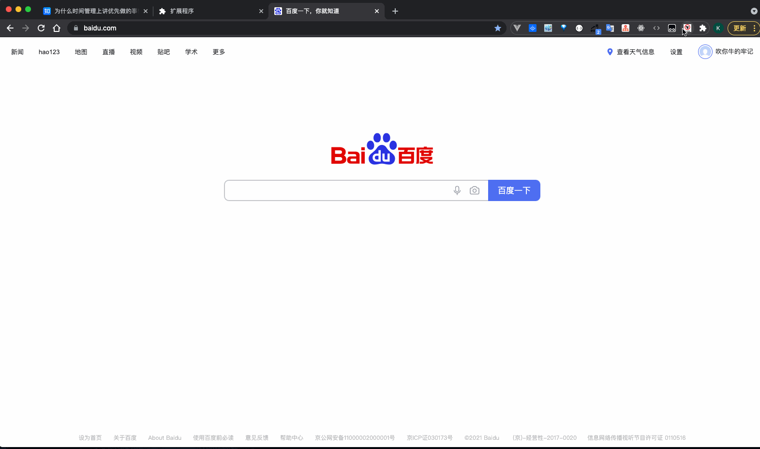
Task: Click the lock icon before baidu.com
Action: tap(75, 28)
